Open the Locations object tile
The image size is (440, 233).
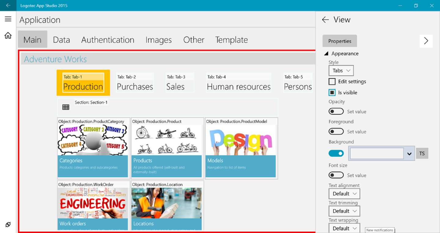(x=167, y=206)
